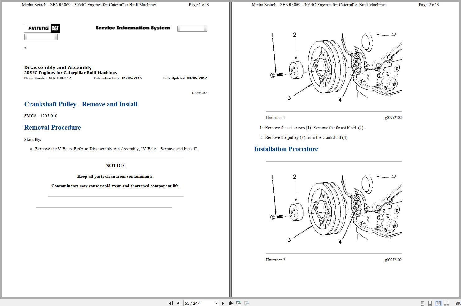Screen dimensions: 461x306
Task: Click the Installation Procedure heading
Action: pyautogui.click(x=286, y=149)
